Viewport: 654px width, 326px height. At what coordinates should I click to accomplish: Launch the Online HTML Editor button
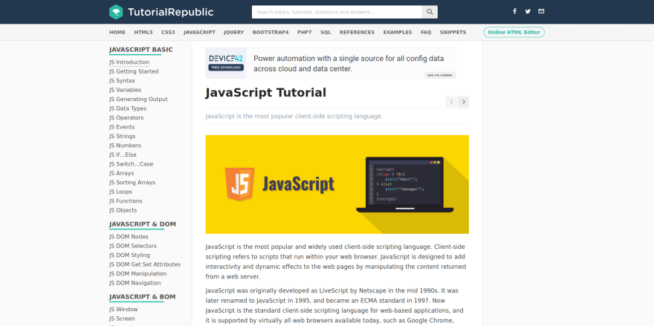[514, 32]
